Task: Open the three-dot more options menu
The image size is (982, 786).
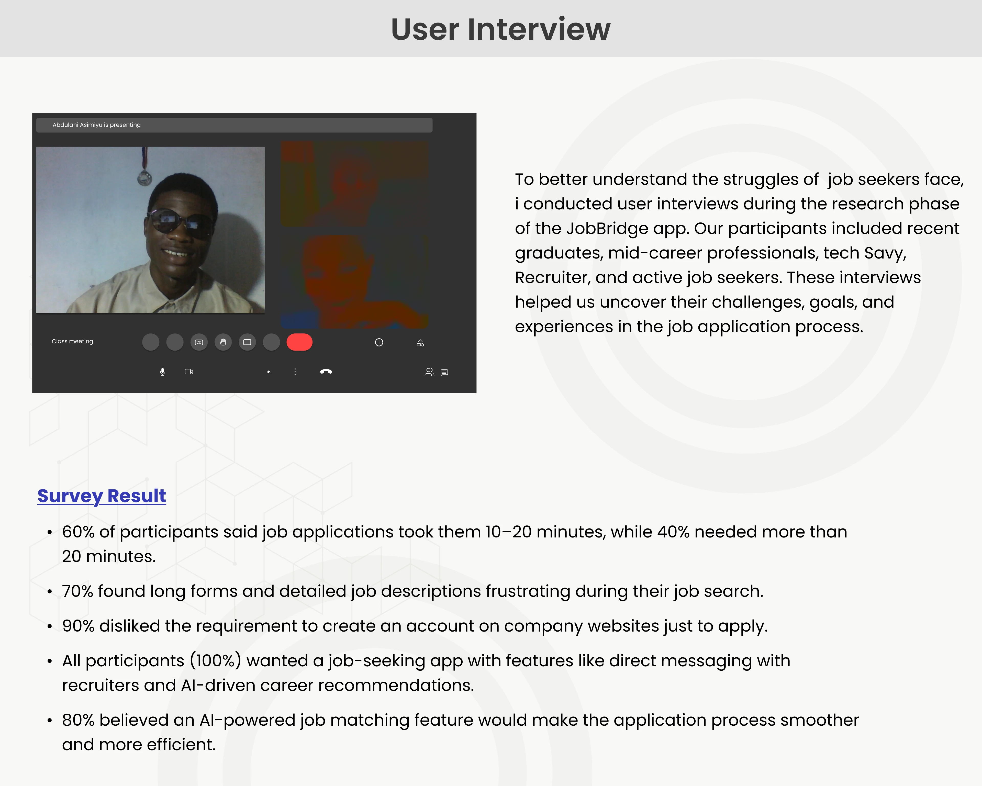Action: 295,372
